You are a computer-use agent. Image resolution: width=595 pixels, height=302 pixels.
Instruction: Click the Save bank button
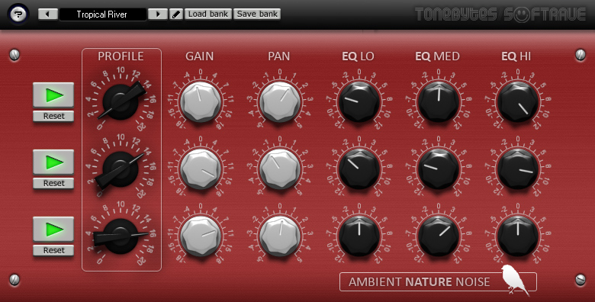point(257,14)
